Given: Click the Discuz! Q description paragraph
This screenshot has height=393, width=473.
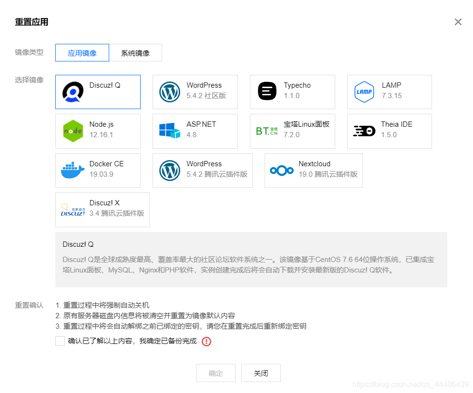Looking at the screenshot, I should click(x=248, y=264).
